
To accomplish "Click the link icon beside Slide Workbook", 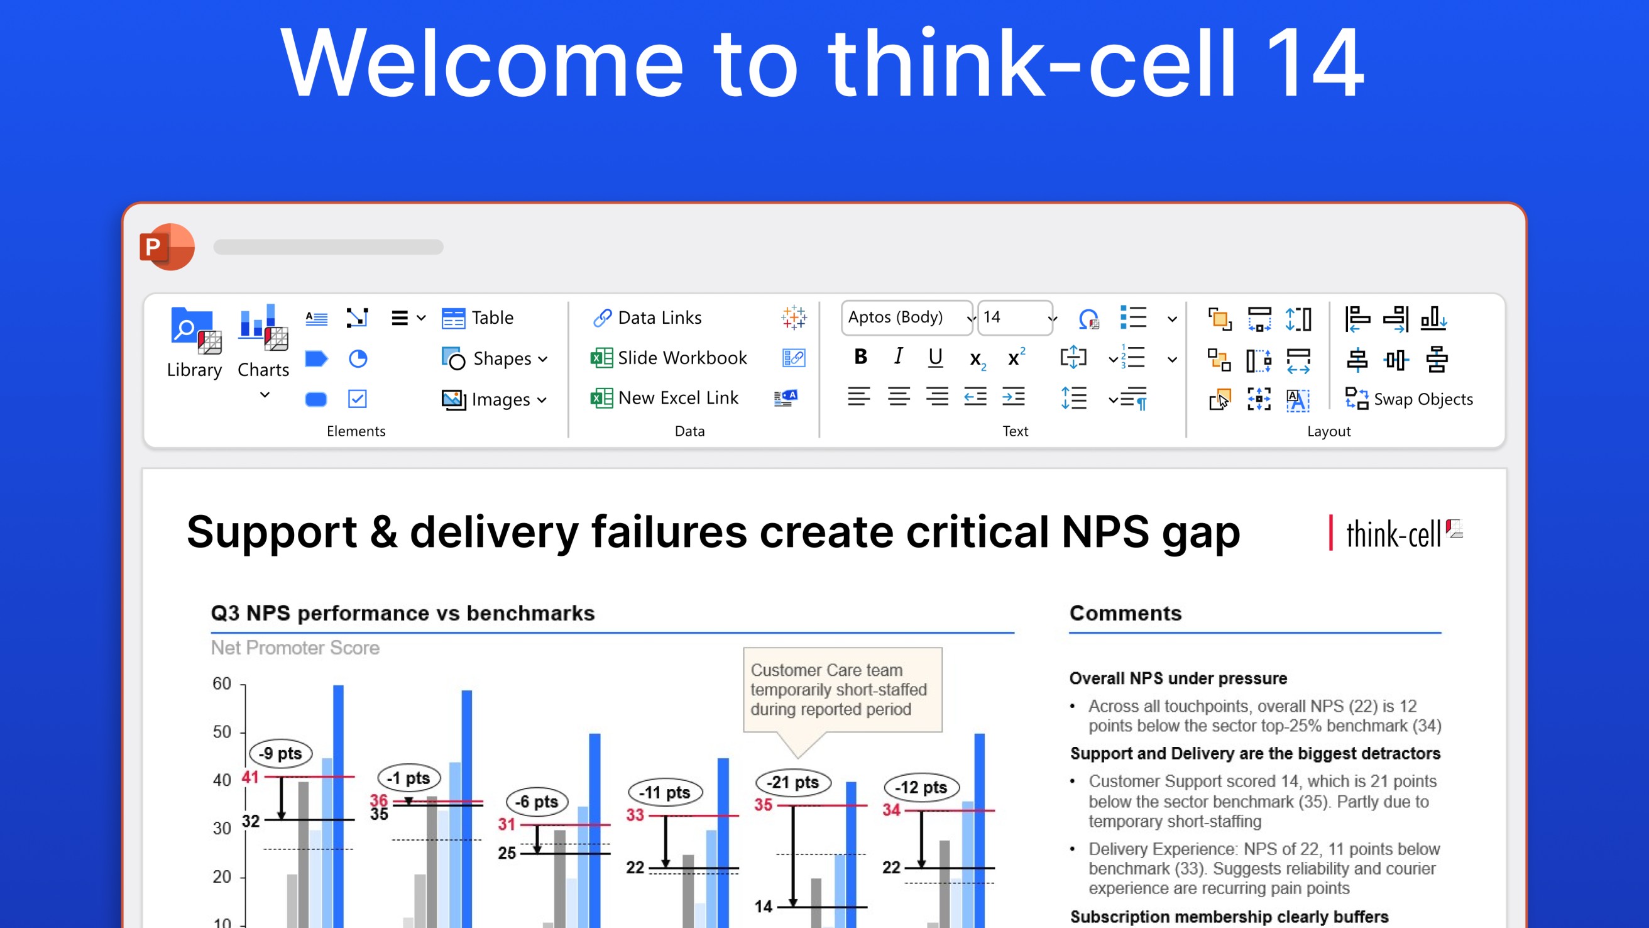I will click(x=794, y=358).
